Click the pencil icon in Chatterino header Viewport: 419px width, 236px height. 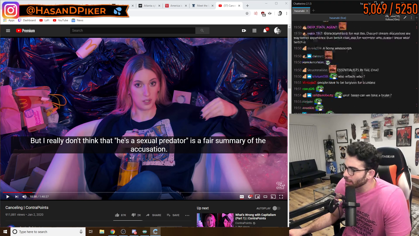(405, 18)
